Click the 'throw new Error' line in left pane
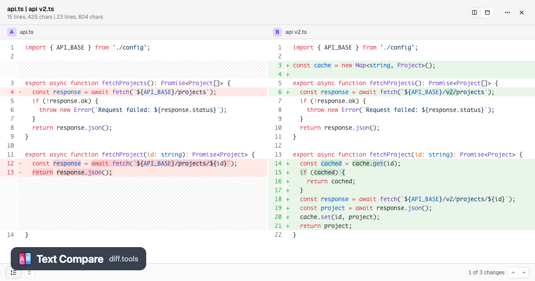 click(133, 110)
